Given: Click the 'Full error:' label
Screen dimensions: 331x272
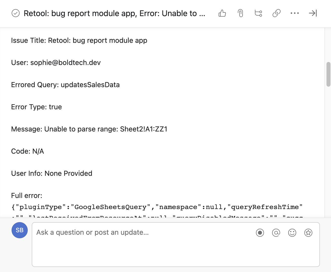Looking at the screenshot, I should 27,196.
